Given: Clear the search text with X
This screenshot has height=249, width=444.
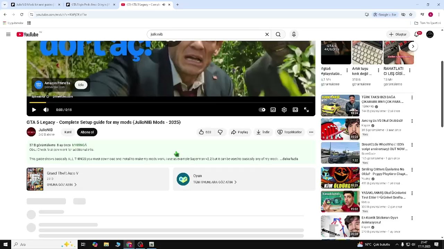Looking at the screenshot, I should [x=267, y=34].
